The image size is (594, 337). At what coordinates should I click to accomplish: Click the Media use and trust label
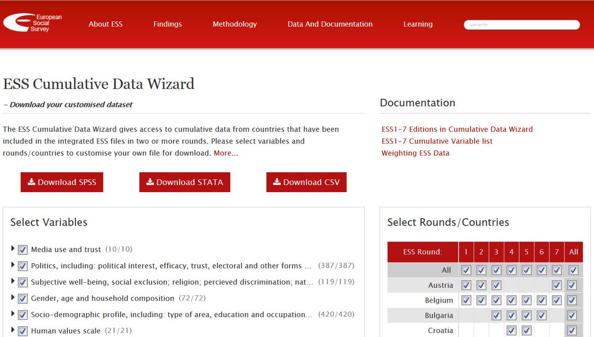(66, 249)
